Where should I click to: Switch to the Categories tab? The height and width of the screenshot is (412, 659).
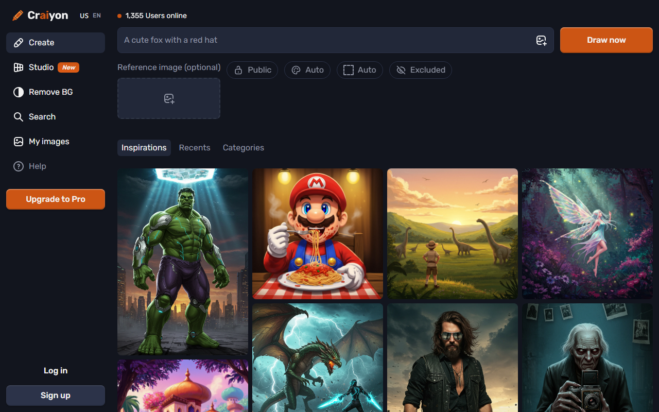pyautogui.click(x=244, y=148)
